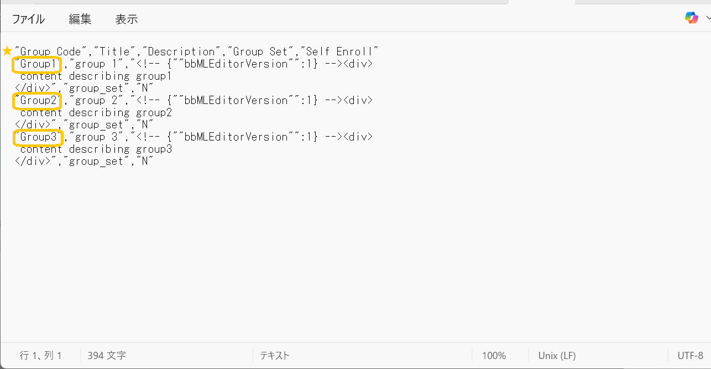The width and height of the screenshot is (711, 369).
Task: Click the UTF-8 encoding indicator
Action: [x=690, y=356]
